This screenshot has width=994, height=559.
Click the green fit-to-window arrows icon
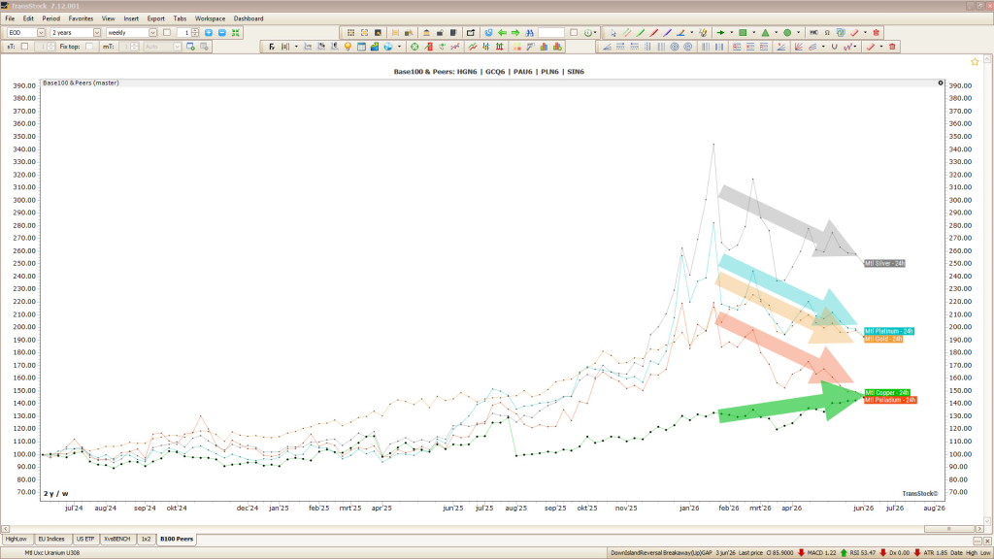pyautogui.click(x=236, y=32)
